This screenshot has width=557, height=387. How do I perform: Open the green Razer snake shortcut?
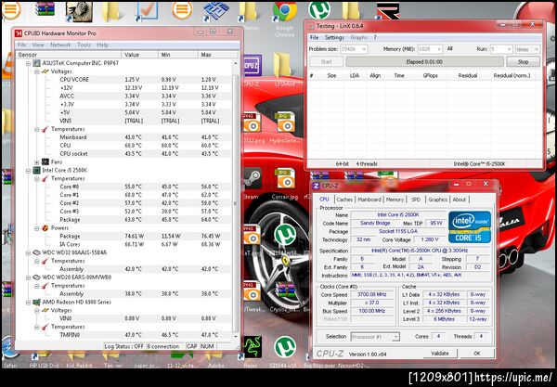pos(253,347)
